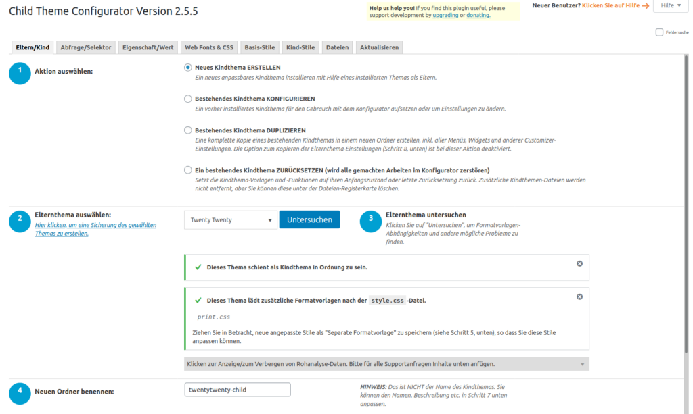Screen dimensions: 693x414
Task: Open the Aktualisieren tab
Action: pos(379,47)
